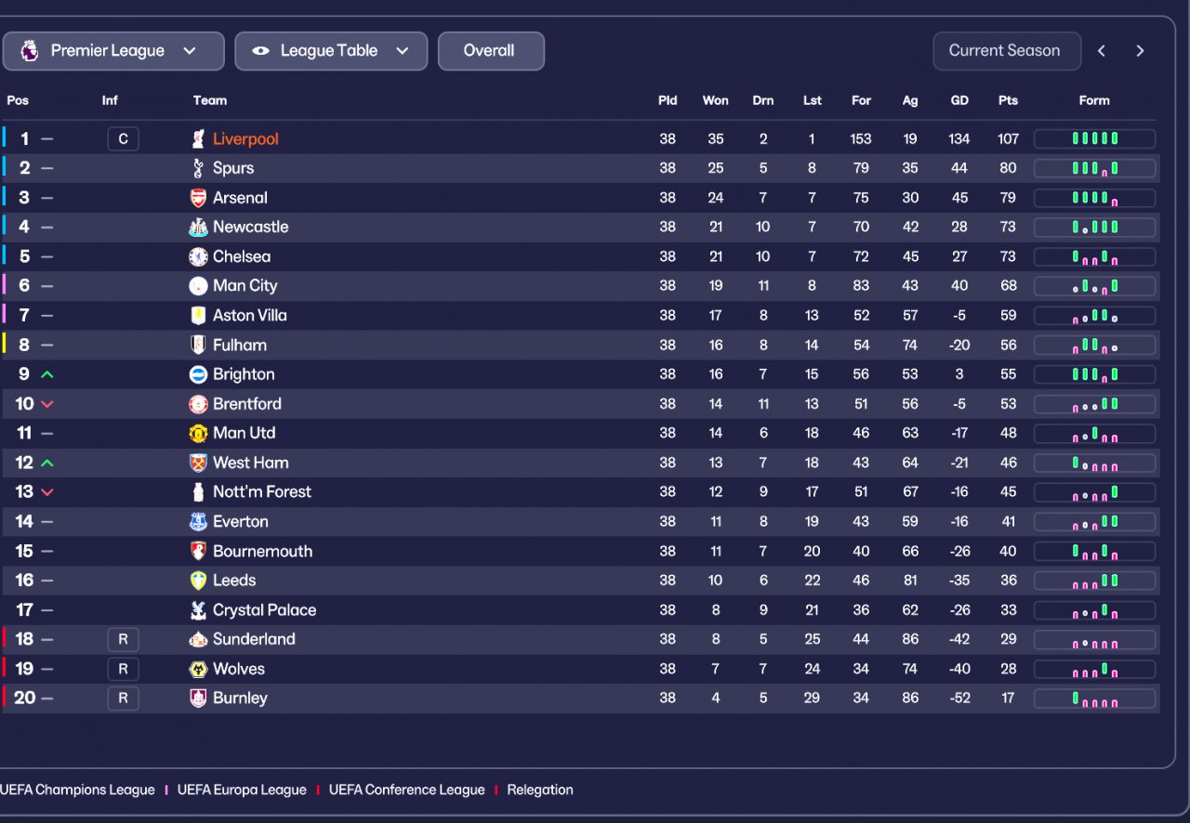Click the West Ham club badge

click(198, 463)
